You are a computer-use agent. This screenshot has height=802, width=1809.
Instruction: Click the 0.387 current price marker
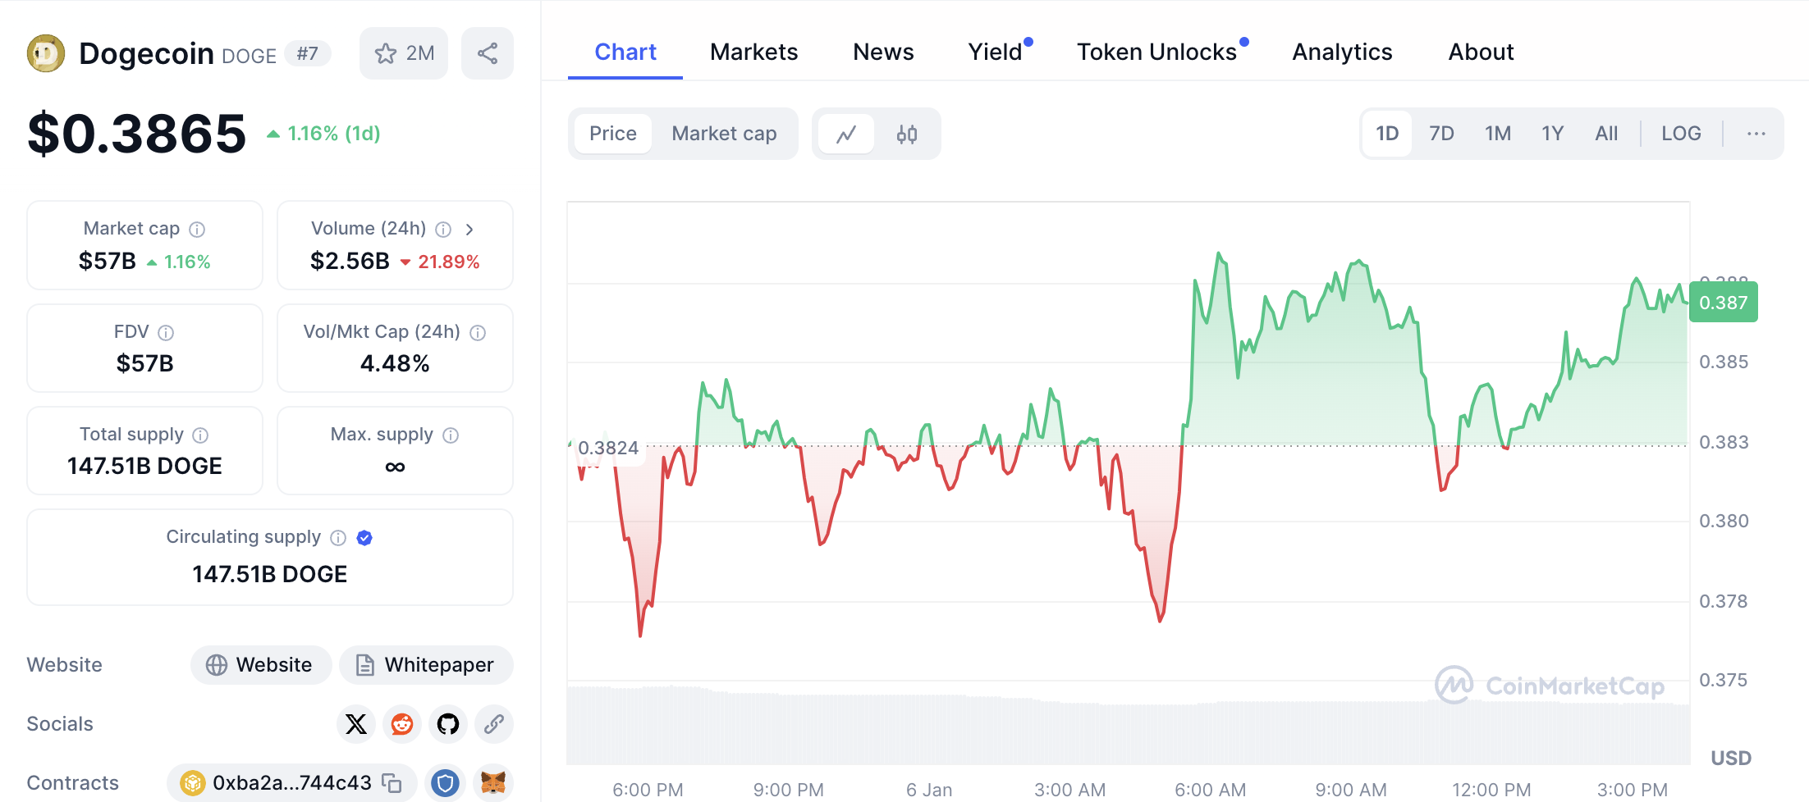[1723, 303]
